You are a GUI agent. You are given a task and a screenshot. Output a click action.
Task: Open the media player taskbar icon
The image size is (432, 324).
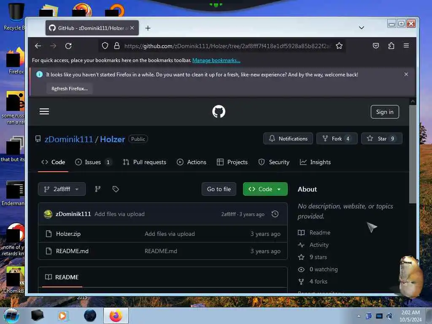coord(63,316)
